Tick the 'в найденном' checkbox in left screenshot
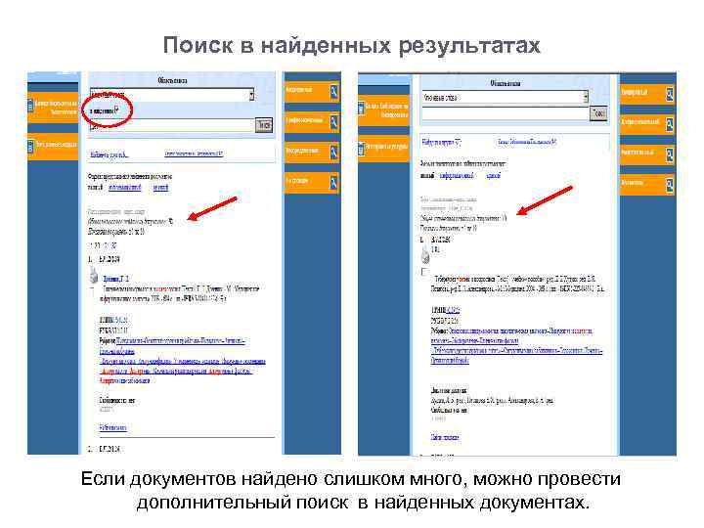 116,109
